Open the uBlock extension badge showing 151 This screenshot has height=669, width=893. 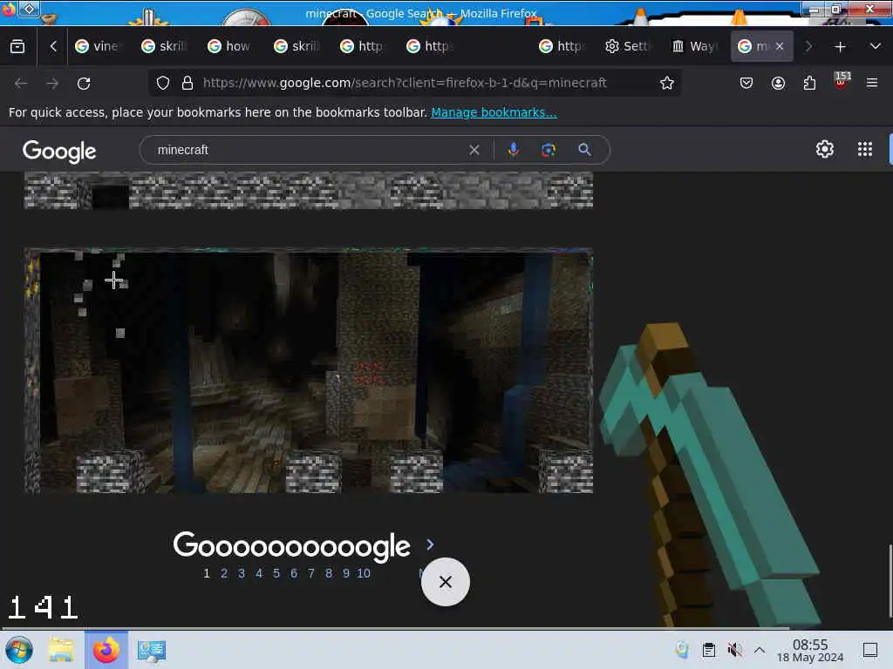[x=842, y=81]
